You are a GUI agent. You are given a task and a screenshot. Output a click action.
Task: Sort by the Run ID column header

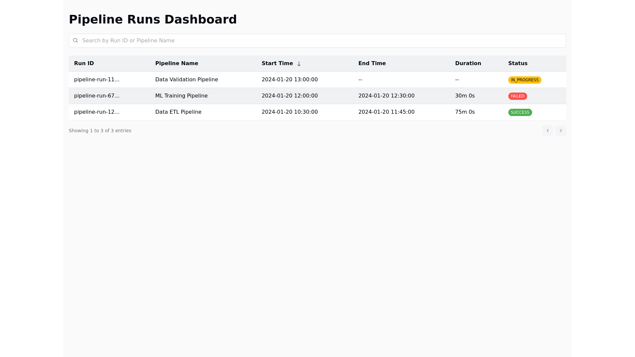84,63
